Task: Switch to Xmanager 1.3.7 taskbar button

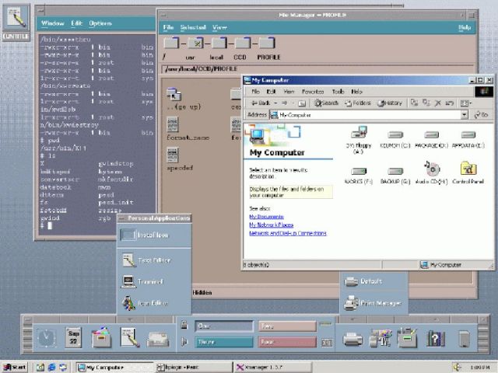Action: coord(273,368)
